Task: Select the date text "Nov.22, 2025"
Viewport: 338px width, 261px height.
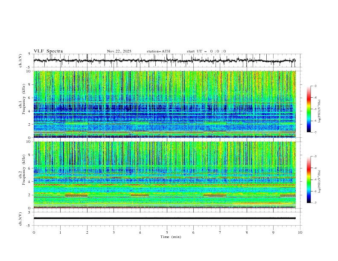Action: point(119,51)
